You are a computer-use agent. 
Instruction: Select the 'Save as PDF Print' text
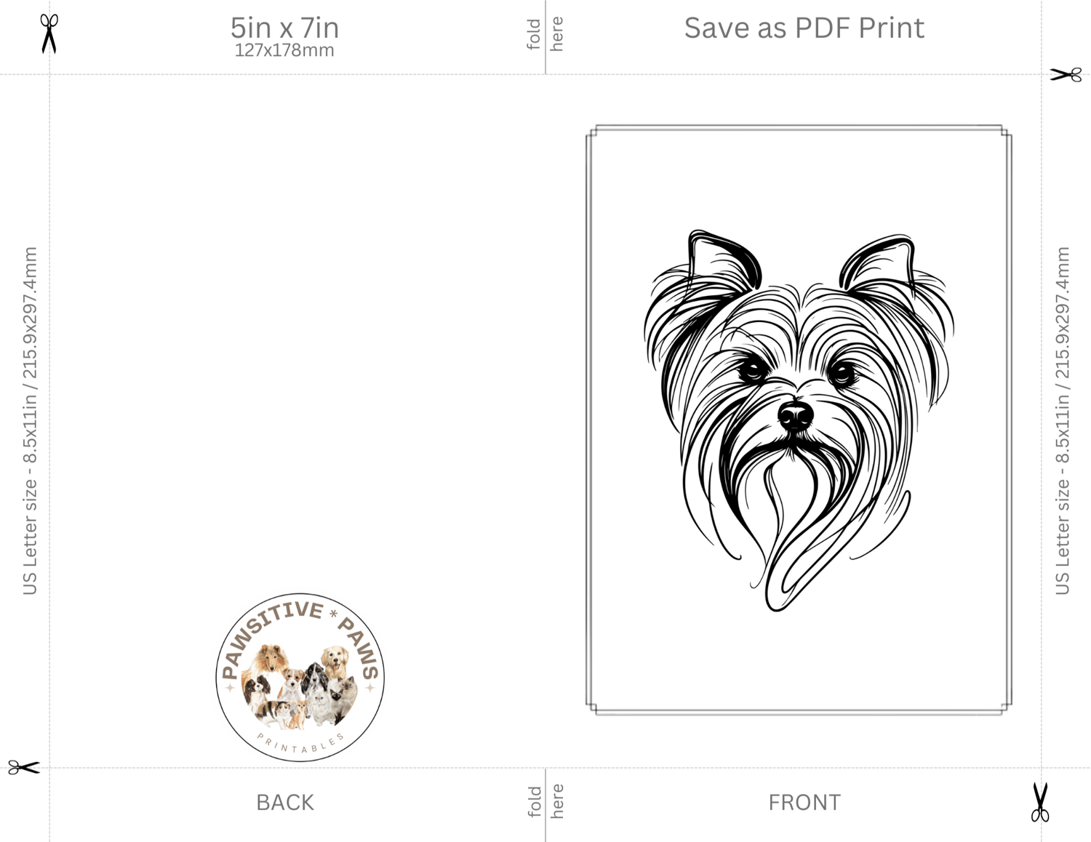tap(804, 28)
